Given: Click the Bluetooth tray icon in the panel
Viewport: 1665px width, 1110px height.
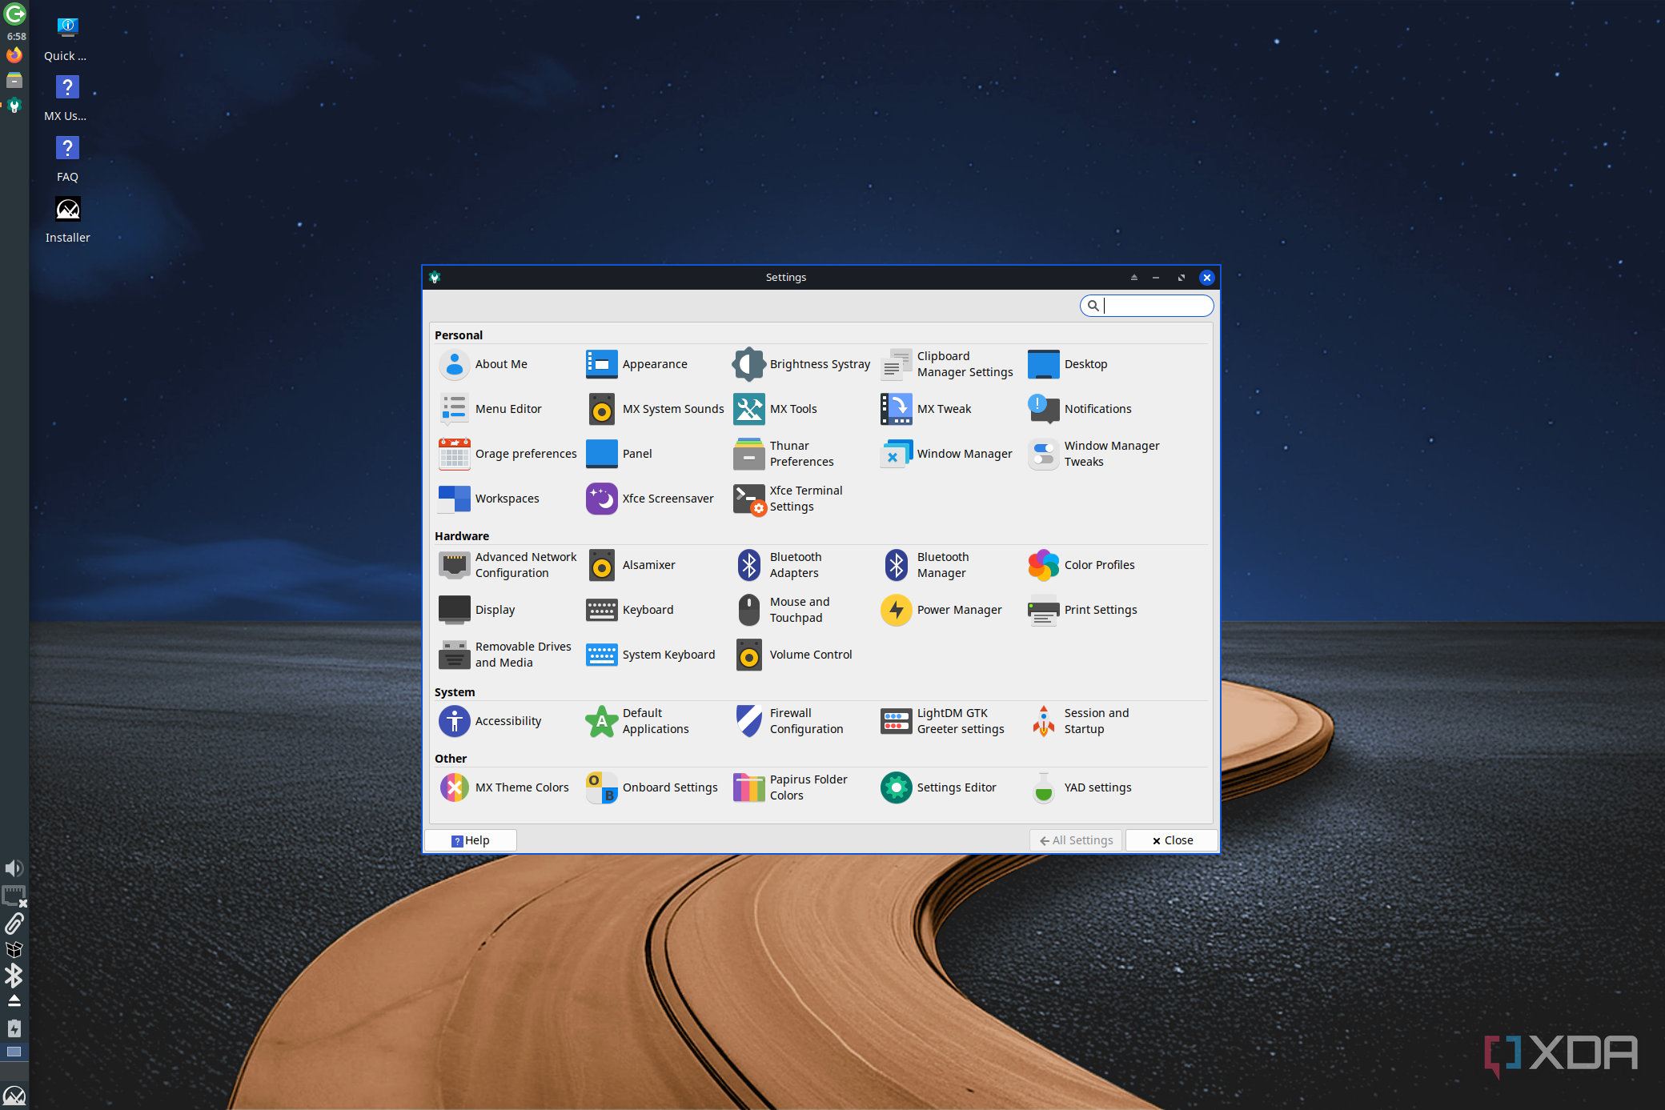Looking at the screenshot, I should [14, 976].
